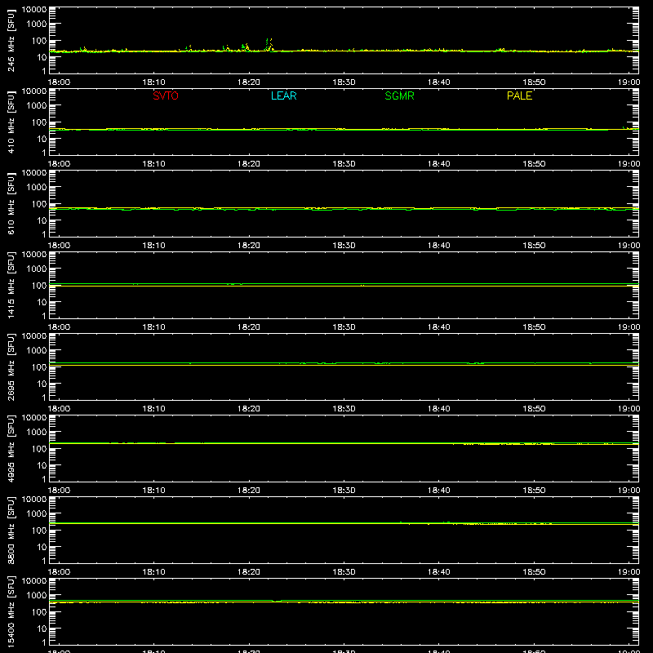
Task: Select the '1415 MHz [SFU]' axis title
Action: point(11,285)
